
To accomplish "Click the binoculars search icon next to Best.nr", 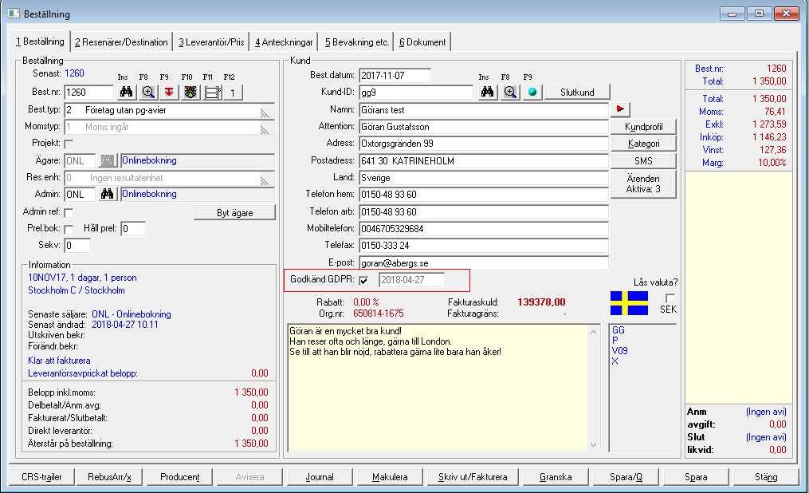I will pyautogui.click(x=127, y=93).
